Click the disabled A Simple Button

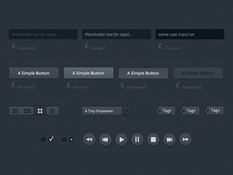coord(198,73)
